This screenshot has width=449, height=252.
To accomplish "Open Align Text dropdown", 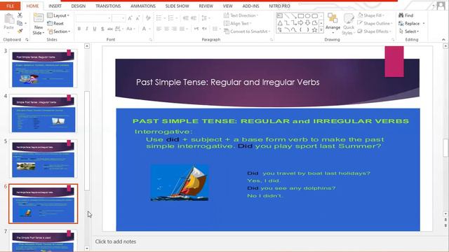I will pyautogui.click(x=237, y=23).
